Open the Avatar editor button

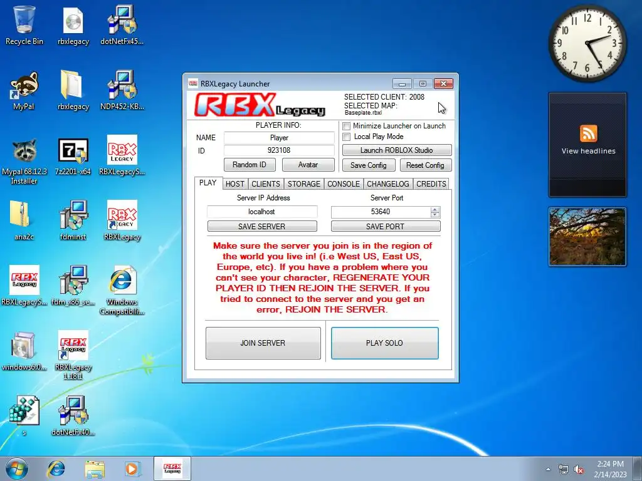point(308,165)
